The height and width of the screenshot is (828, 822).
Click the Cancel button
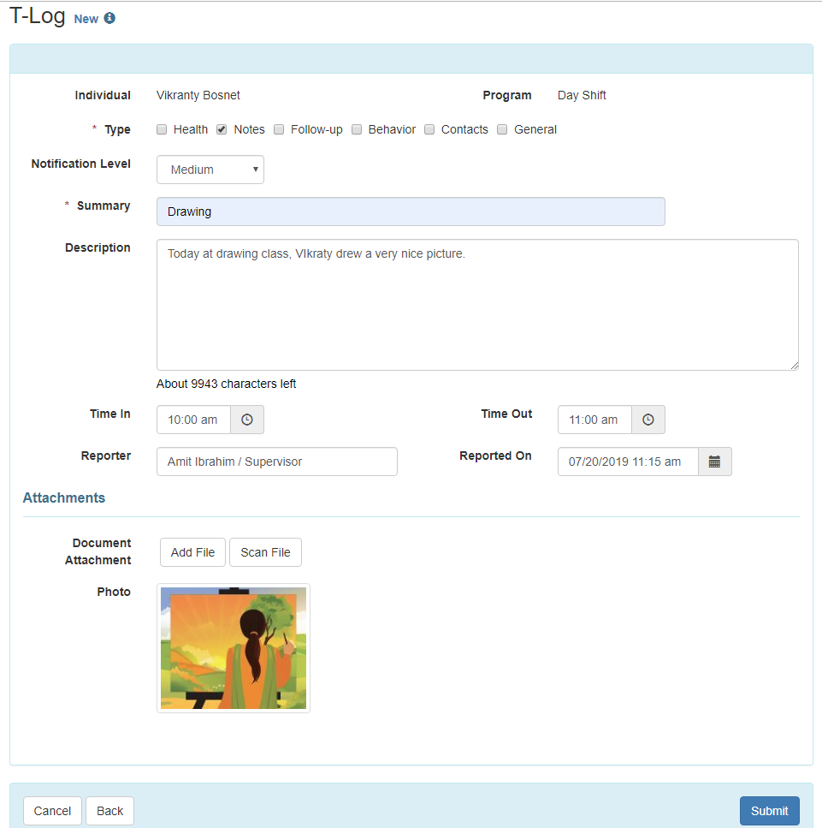click(52, 811)
